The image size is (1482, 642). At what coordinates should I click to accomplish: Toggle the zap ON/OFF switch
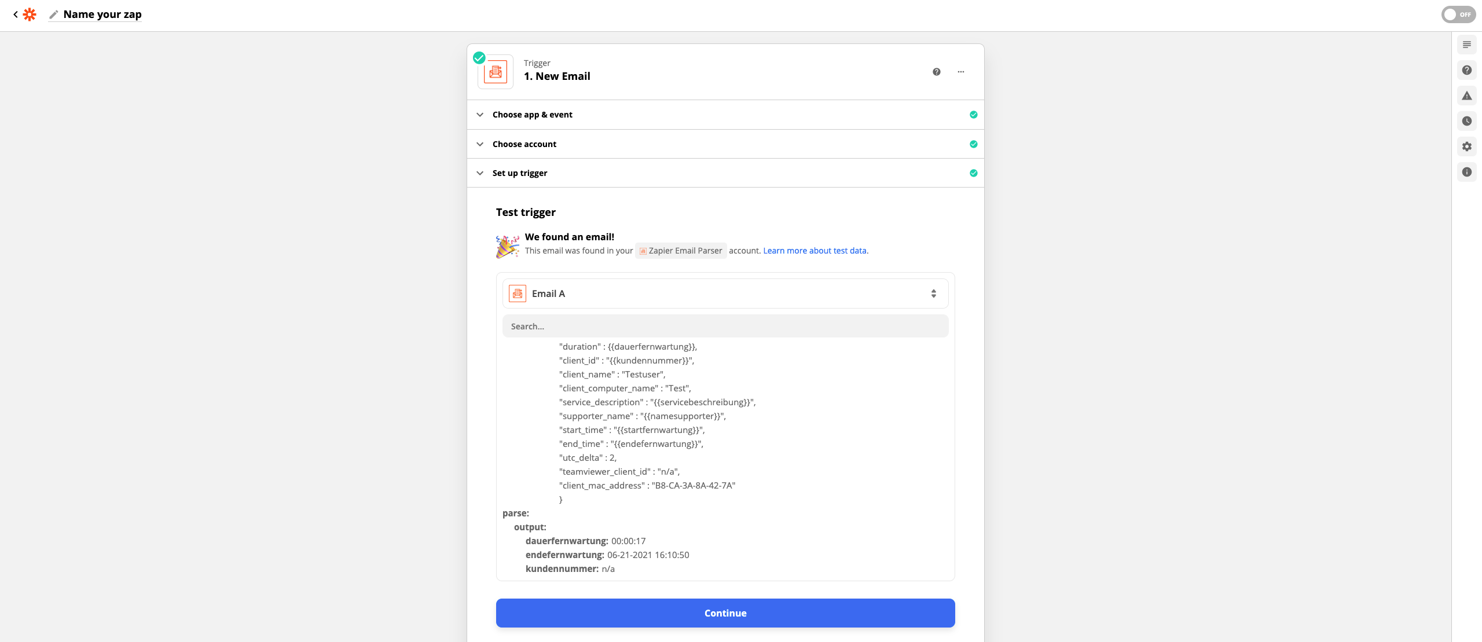point(1458,14)
